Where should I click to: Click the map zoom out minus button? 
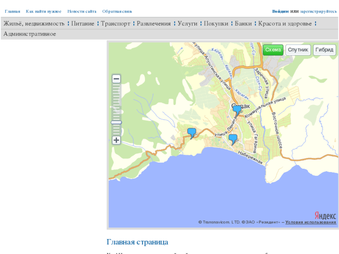(x=116, y=79)
